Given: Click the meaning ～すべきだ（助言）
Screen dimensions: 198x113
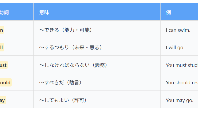Looking at the screenshot, I should pyautogui.click(x=61, y=82).
